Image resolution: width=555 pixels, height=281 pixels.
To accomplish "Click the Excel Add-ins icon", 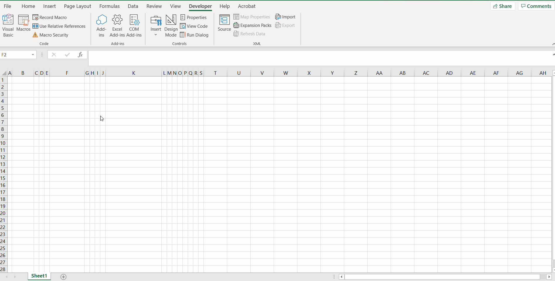I will pyautogui.click(x=117, y=25).
